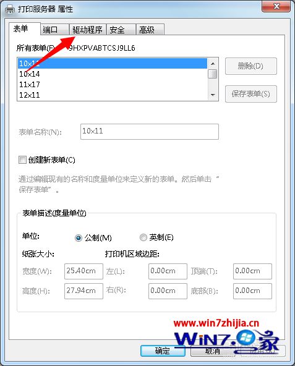The height and width of the screenshot is (366, 295).
Task: Select the 公制(M) radio button
Action: pyautogui.click(x=79, y=238)
